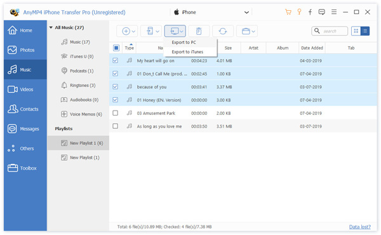Select Ringtones (3) category
381x235 pixels.
(78, 85)
